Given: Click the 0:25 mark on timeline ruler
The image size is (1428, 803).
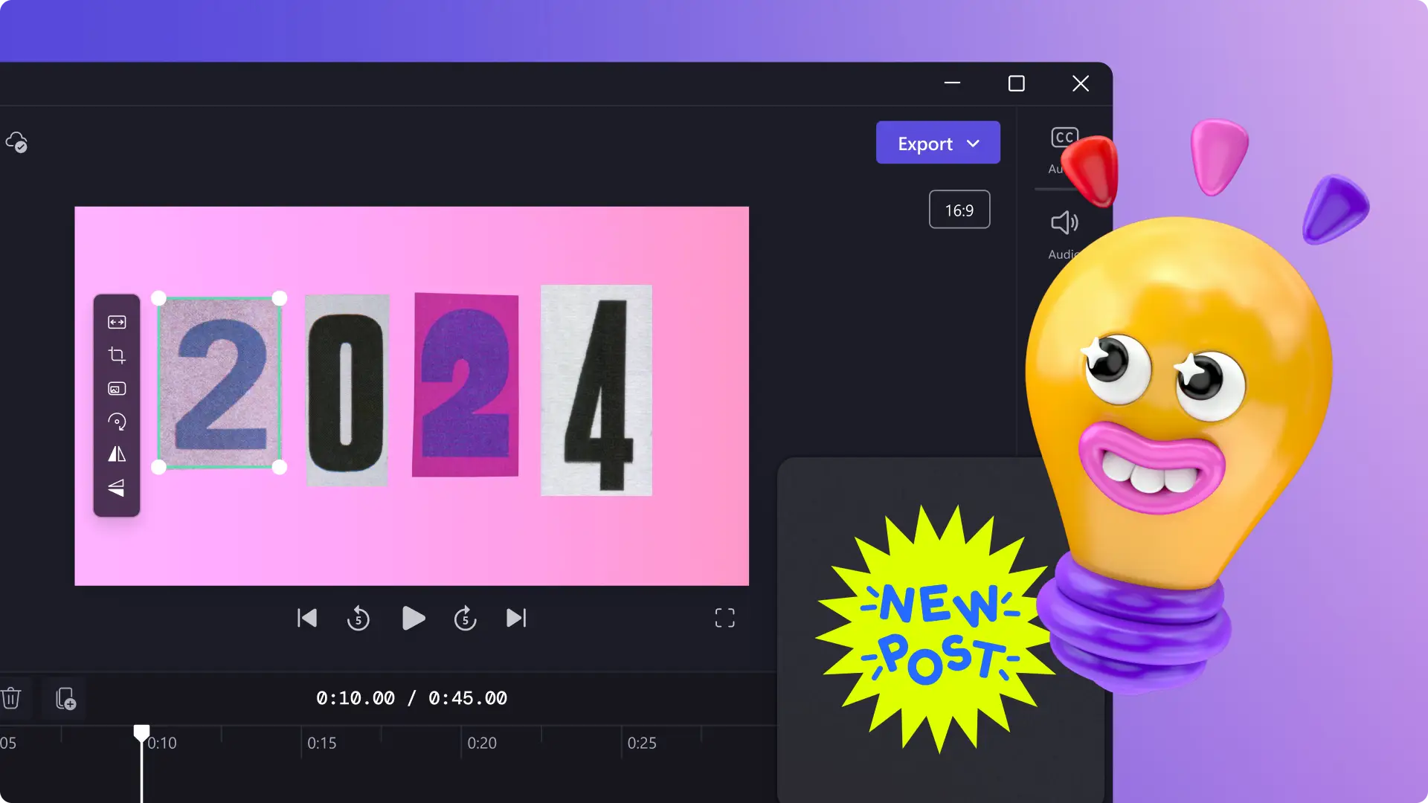Looking at the screenshot, I should [642, 743].
